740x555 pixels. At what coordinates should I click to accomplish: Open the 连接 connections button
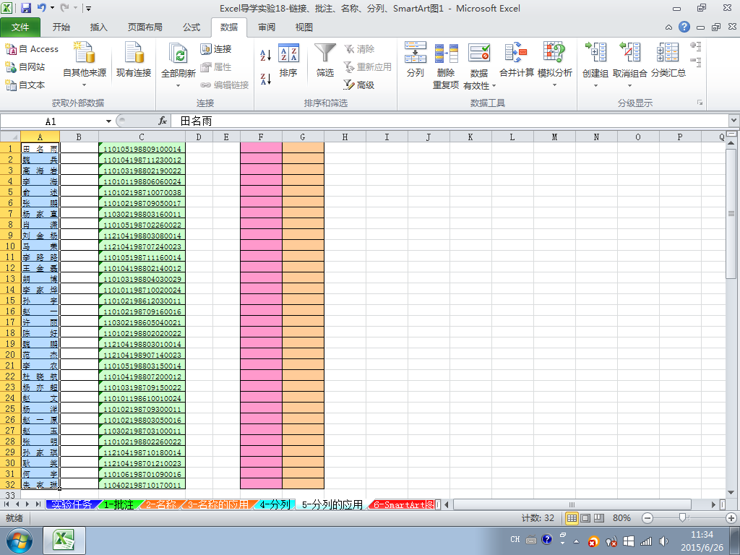(x=215, y=48)
